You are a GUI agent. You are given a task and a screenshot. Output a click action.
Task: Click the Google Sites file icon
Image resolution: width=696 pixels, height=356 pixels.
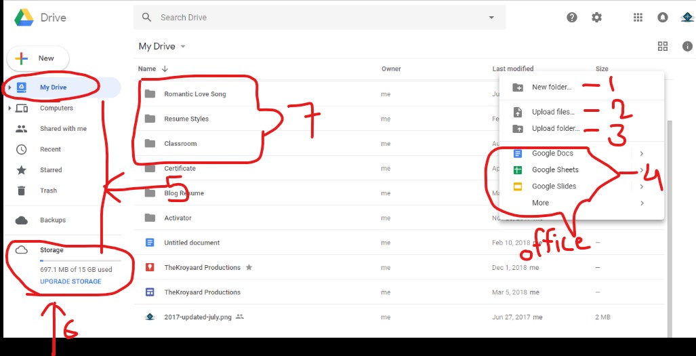tap(150, 292)
